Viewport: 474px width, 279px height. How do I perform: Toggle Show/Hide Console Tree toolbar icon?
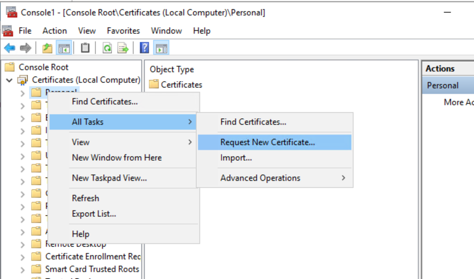click(x=64, y=48)
